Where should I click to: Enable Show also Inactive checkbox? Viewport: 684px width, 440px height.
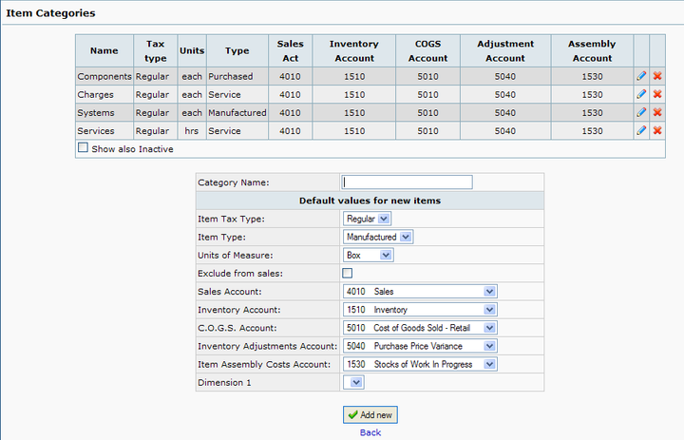coord(83,148)
